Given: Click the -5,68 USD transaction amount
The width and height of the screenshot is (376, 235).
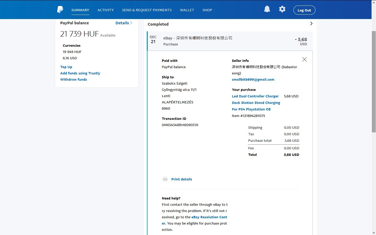Looking at the screenshot, I should (x=301, y=41).
